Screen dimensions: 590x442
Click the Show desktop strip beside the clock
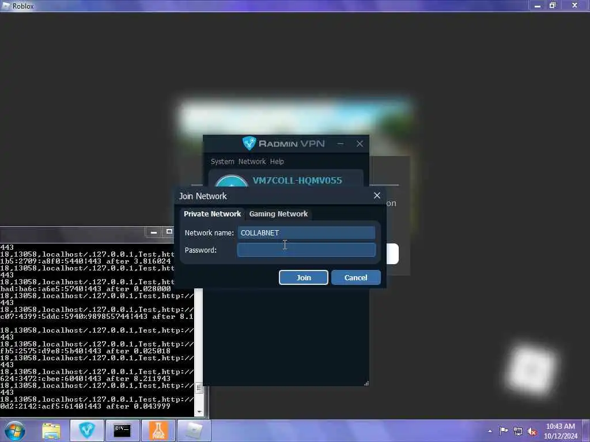[x=587, y=430]
